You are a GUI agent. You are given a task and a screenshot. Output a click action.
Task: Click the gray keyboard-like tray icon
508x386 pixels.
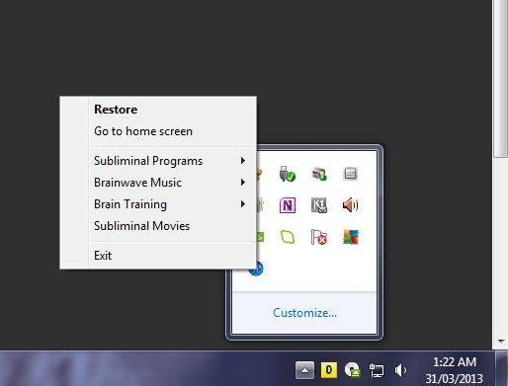tap(350, 174)
